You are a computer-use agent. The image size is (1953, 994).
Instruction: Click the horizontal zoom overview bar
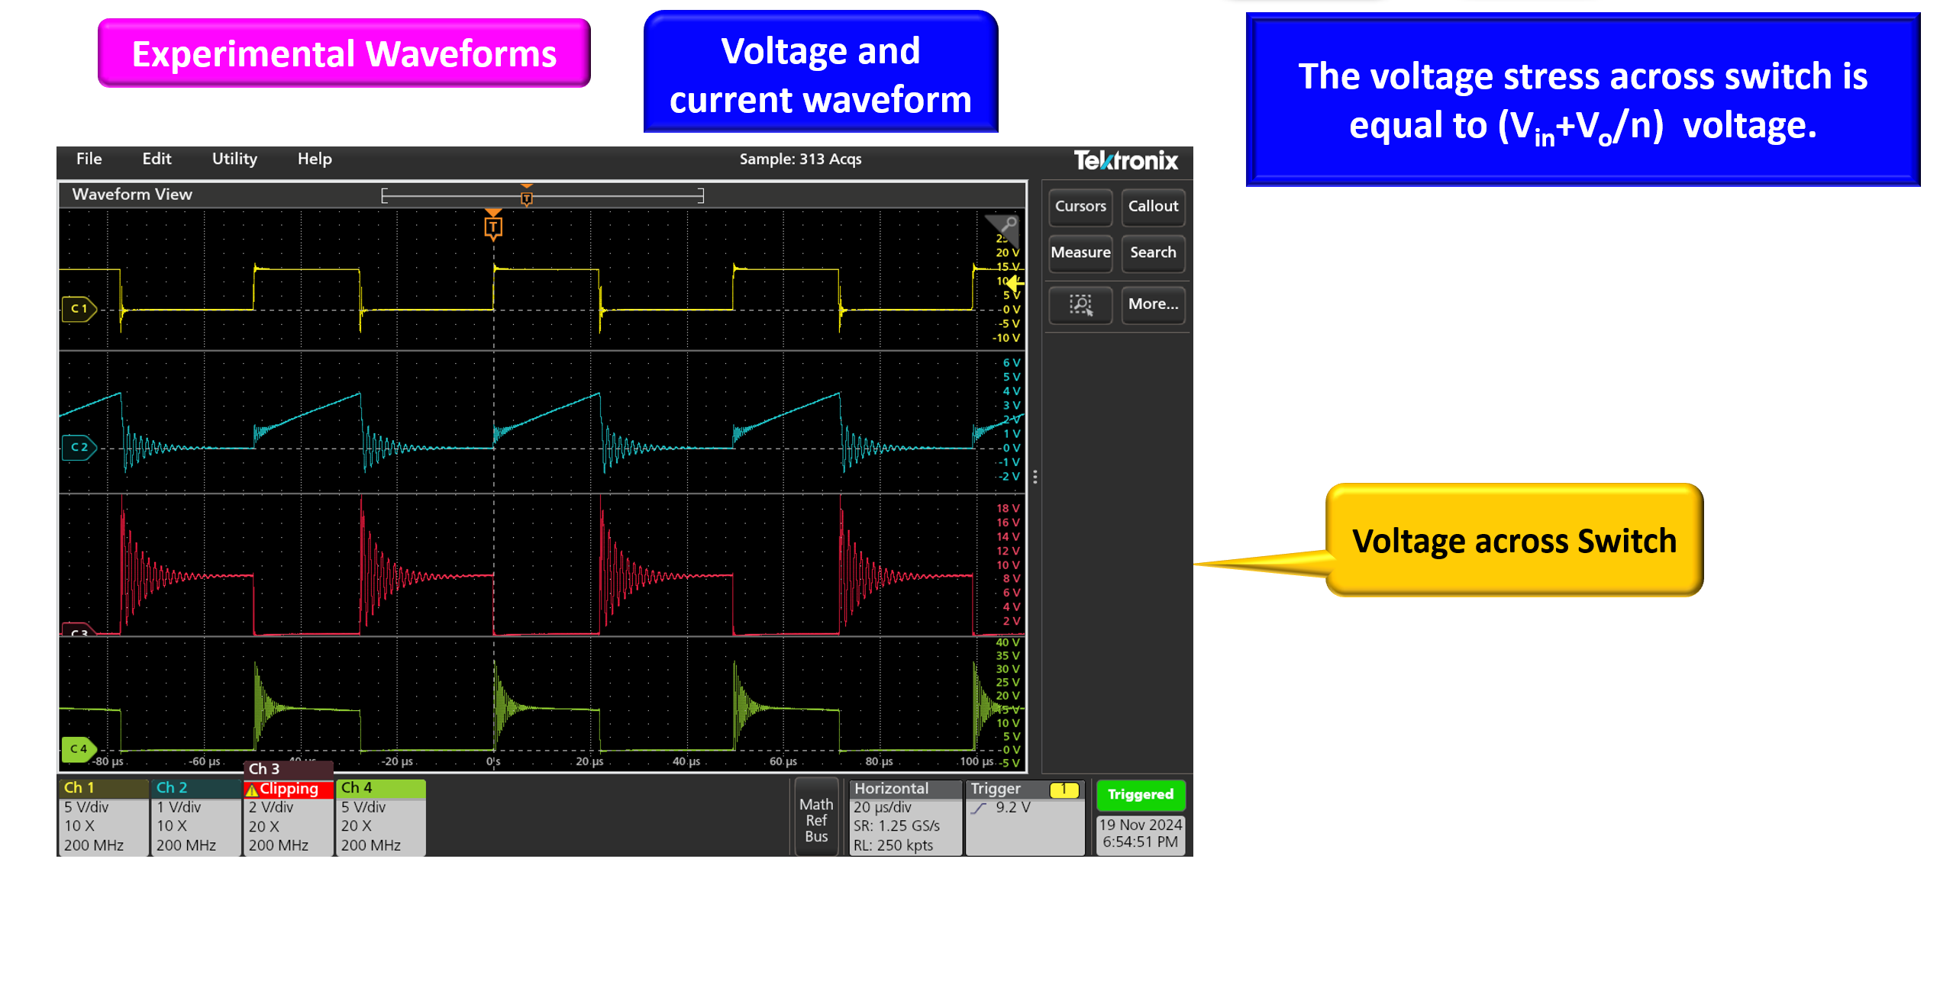[x=542, y=196]
